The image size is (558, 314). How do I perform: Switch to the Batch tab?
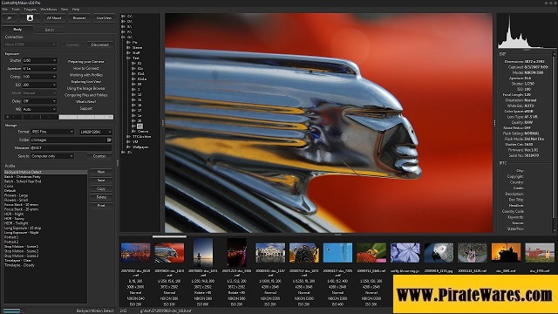(x=50, y=30)
